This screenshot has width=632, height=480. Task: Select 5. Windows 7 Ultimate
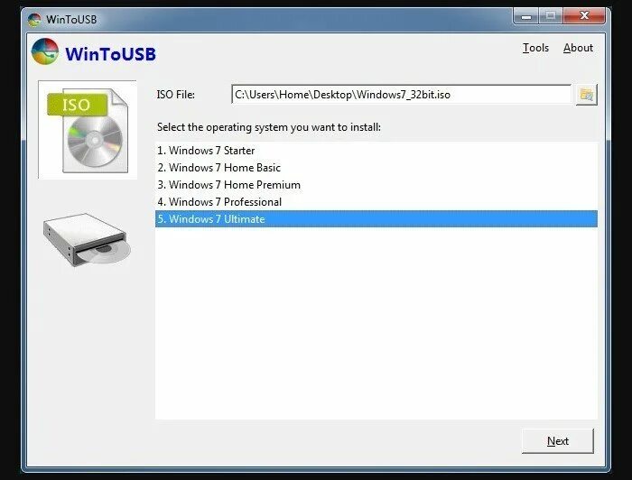376,219
